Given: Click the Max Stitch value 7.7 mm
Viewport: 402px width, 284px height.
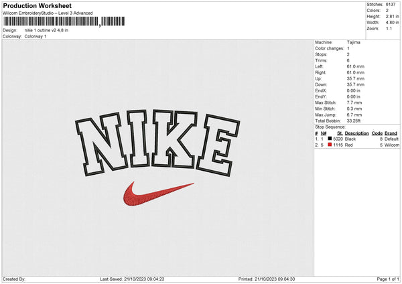Looking at the screenshot, I should click(x=354, y=102).
